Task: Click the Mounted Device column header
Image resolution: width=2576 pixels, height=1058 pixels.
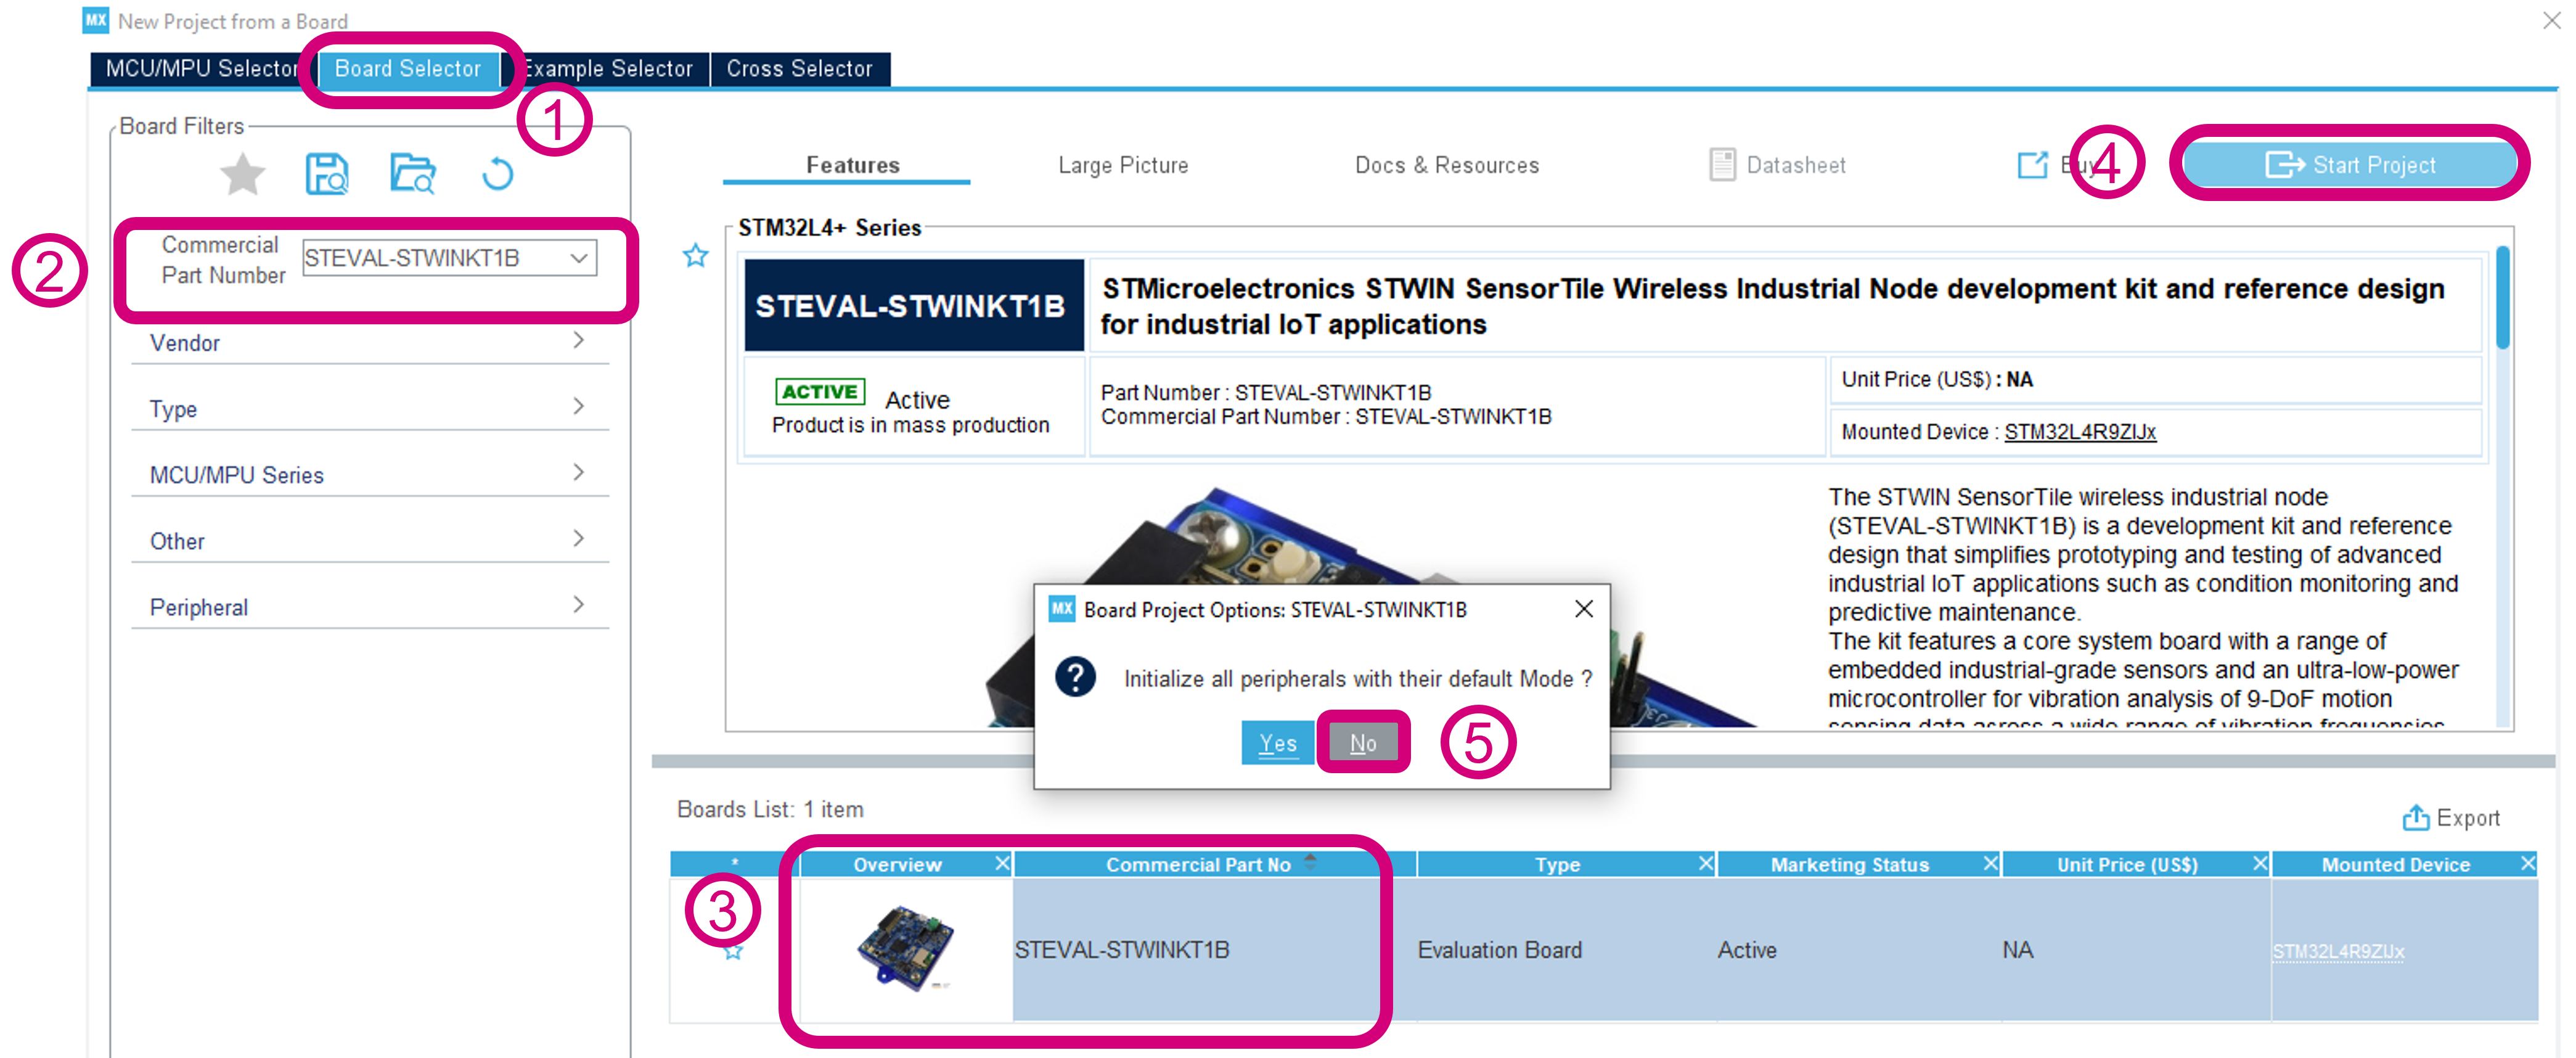Action: tap(2395, 865)
